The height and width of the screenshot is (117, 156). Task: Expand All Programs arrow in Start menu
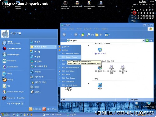point(22,104)
